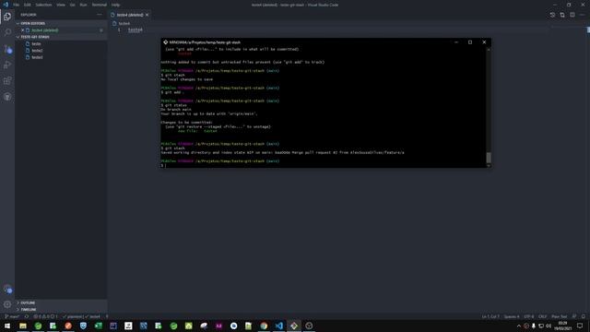Split the editor to the right
The width and height of the screenshot is (590, 332).
tap(572, 15)
